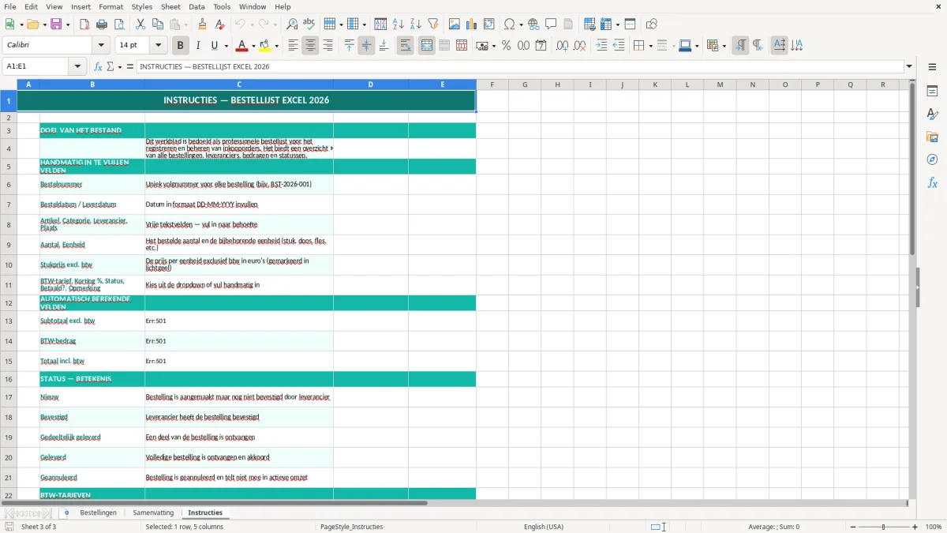Click the Print icon
This screenshot has width=947, height=533.
coord(102,24)
